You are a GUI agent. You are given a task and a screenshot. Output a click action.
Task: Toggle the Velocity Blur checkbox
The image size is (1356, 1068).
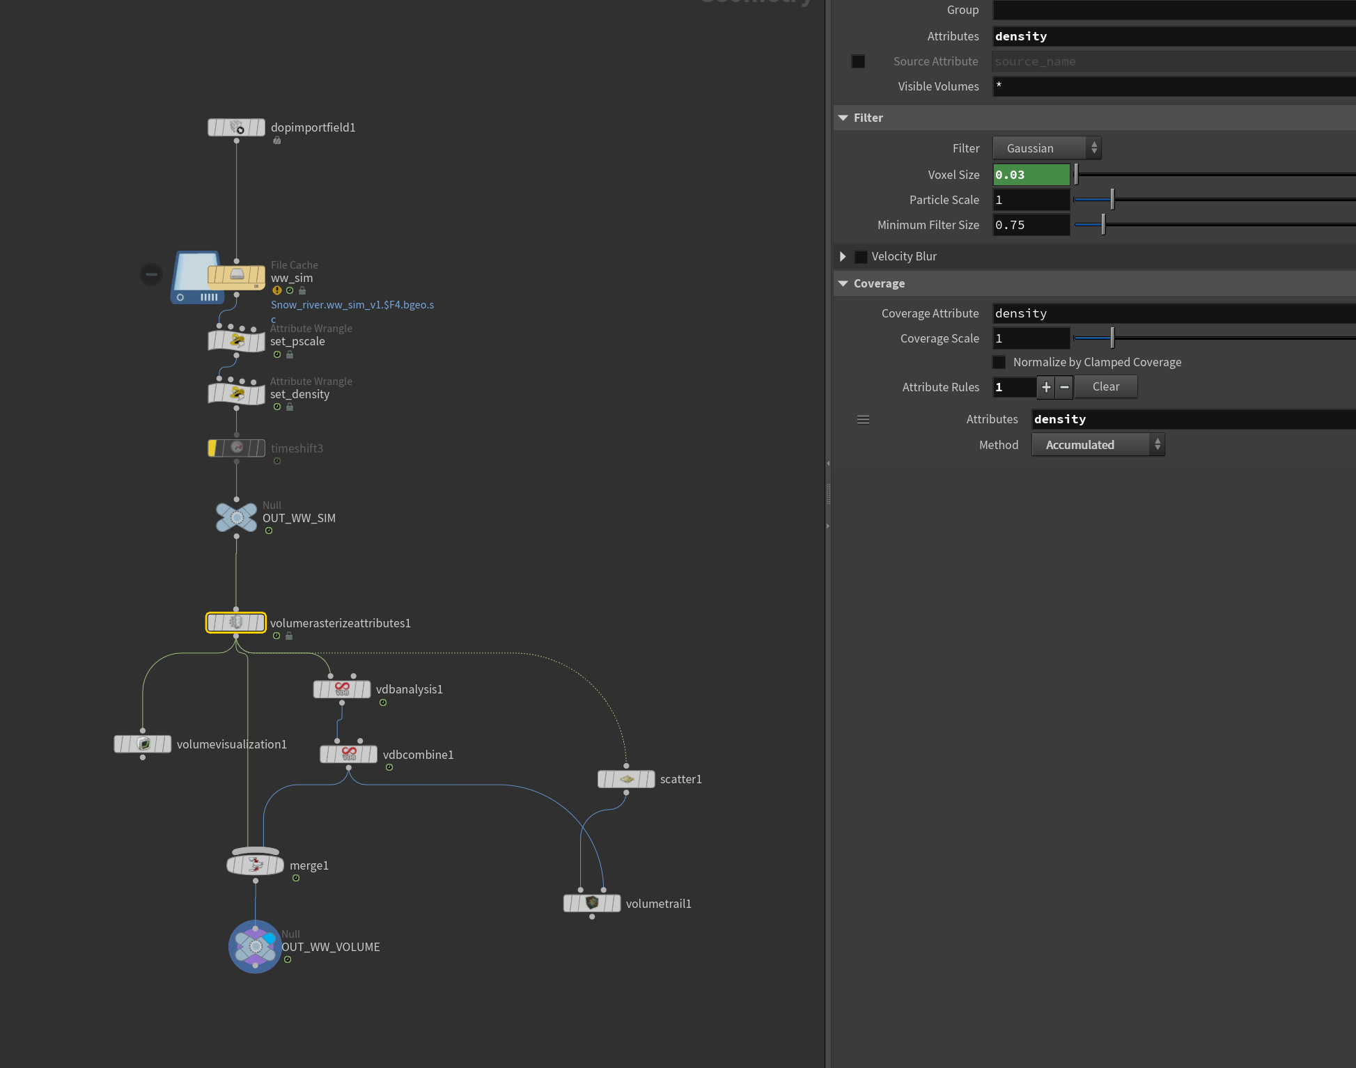861,256
